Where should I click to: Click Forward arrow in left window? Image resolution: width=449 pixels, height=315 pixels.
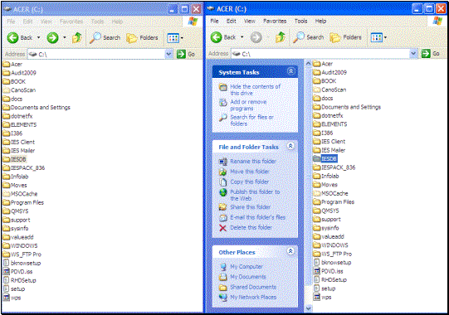pos(52,37)
